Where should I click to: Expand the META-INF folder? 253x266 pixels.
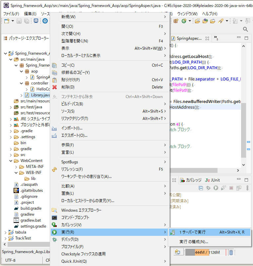16,167
